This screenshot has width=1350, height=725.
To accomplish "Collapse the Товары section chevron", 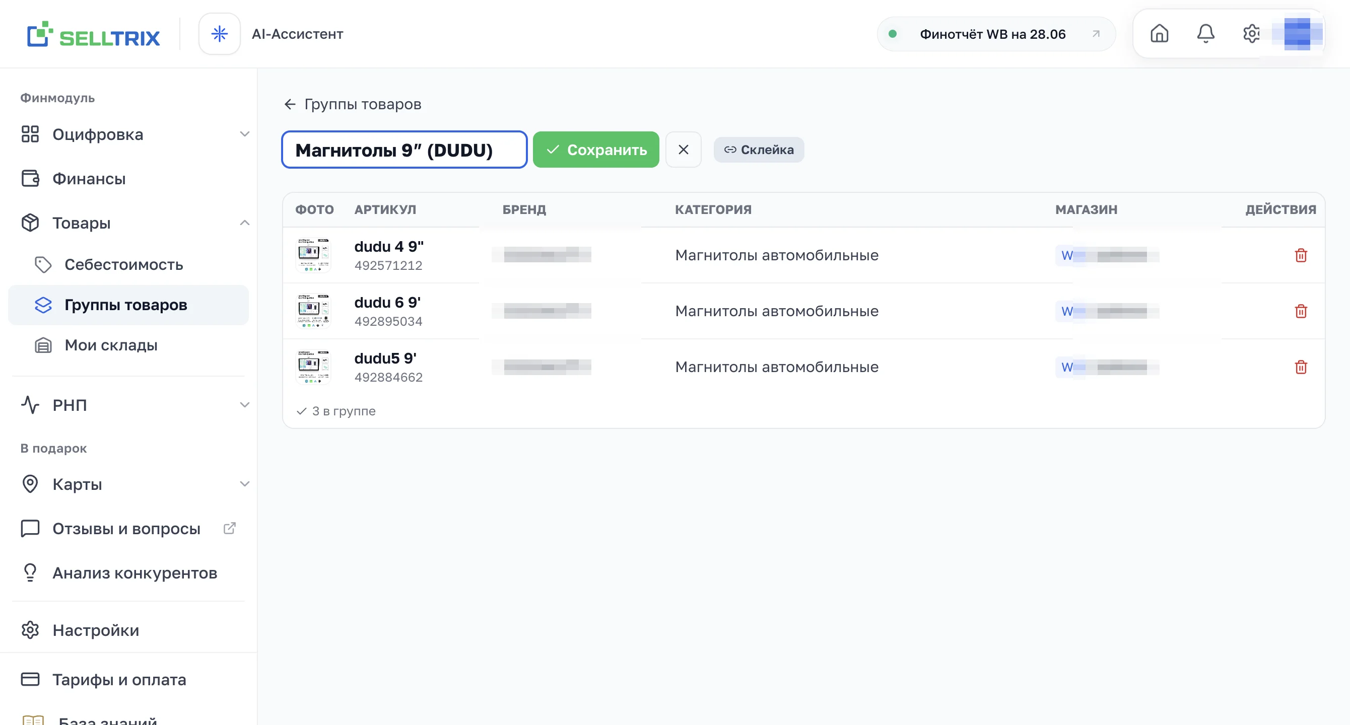I will point(244,223).
